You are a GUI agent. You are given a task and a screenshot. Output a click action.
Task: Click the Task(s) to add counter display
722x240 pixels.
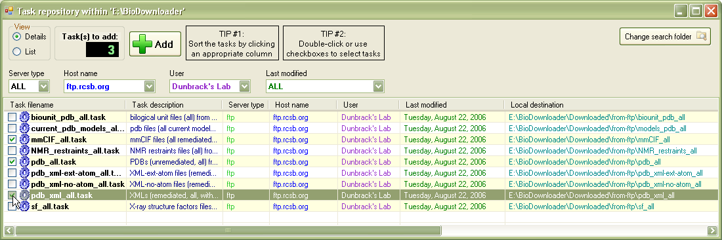pos(102,50)
